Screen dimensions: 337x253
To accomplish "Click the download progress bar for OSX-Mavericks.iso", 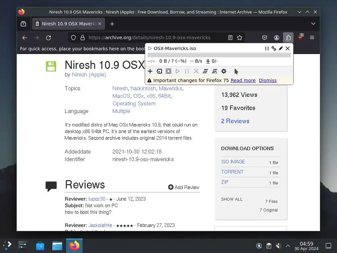I will [219, 55].
